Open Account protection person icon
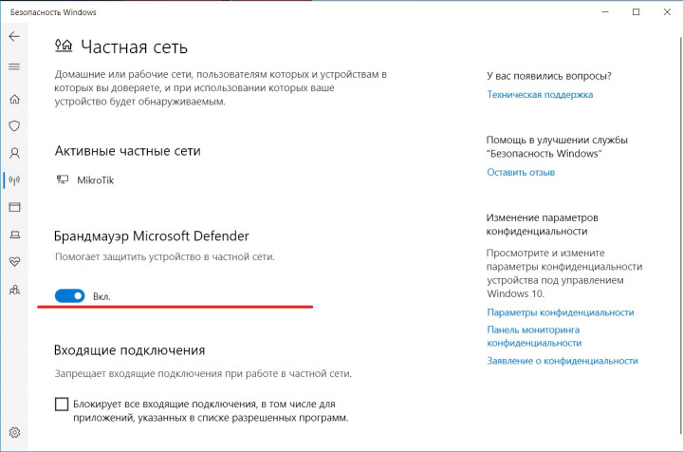 coord(14,152)
